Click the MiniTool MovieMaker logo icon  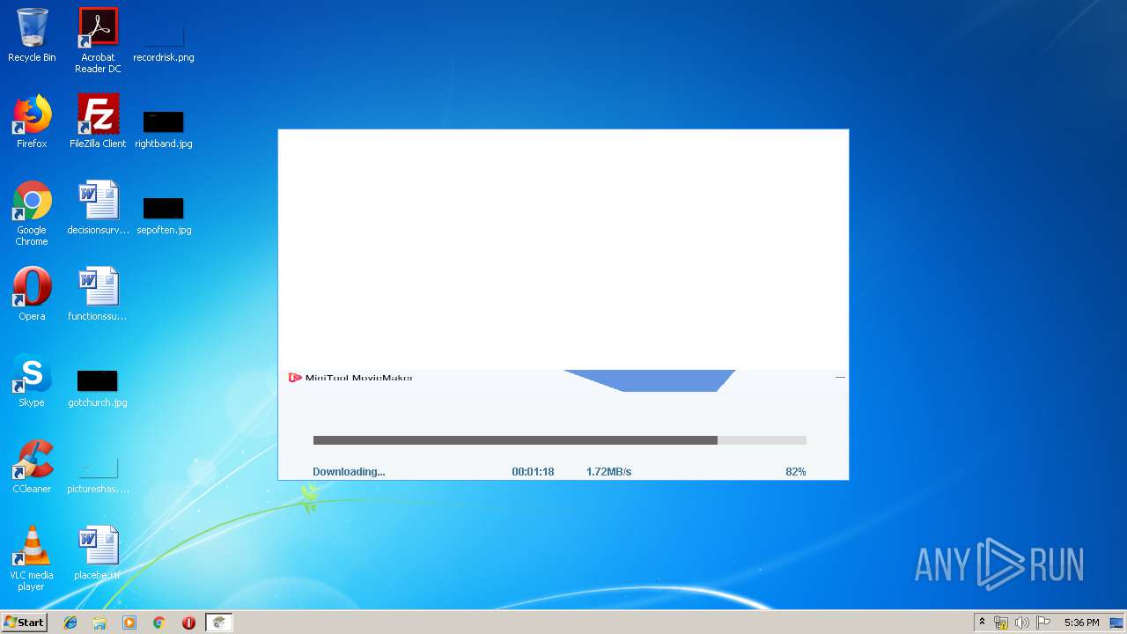(295, 378)
